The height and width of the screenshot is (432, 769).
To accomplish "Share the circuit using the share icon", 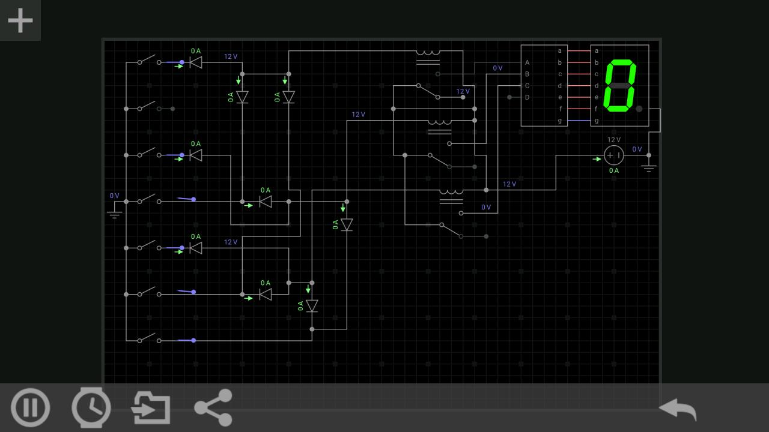I will [213, 407].
